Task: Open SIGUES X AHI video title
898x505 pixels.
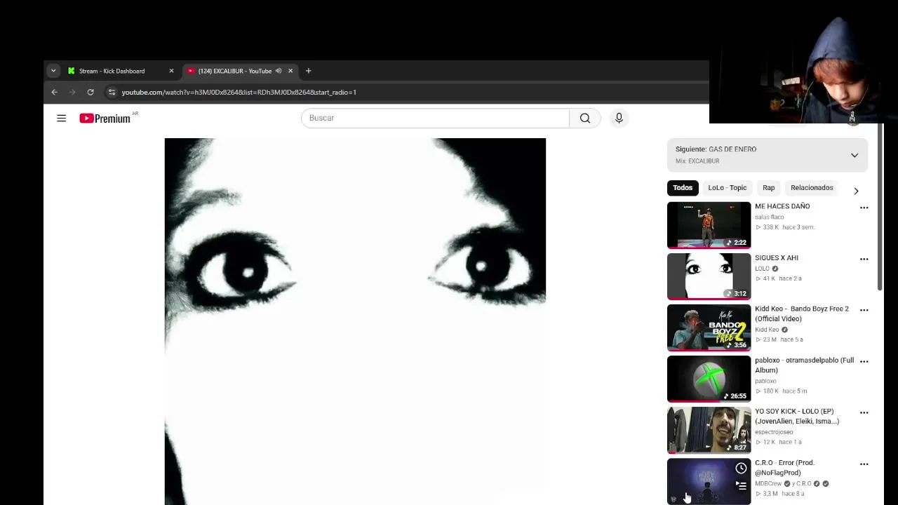Action: click(777, 257)
